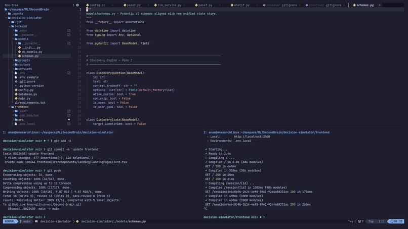Screen dimensions: 408x229
Task: Click the Python icon on llm_service.py tab
Action: tap(155, 5)
